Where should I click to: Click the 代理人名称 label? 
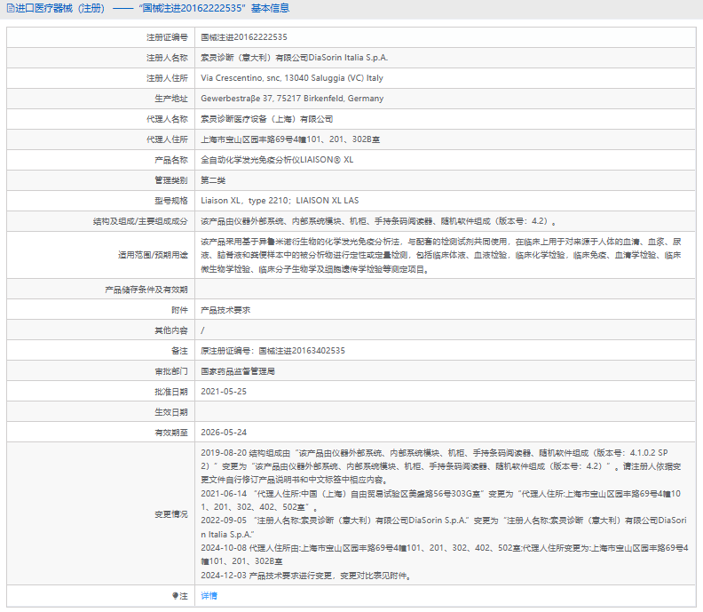click(167, 119)
